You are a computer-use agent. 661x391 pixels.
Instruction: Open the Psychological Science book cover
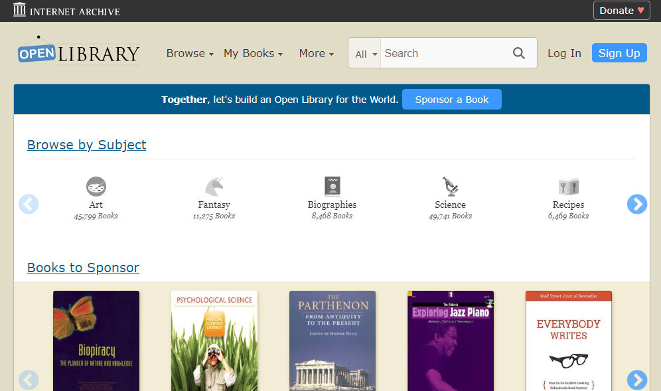pos(214,341)
